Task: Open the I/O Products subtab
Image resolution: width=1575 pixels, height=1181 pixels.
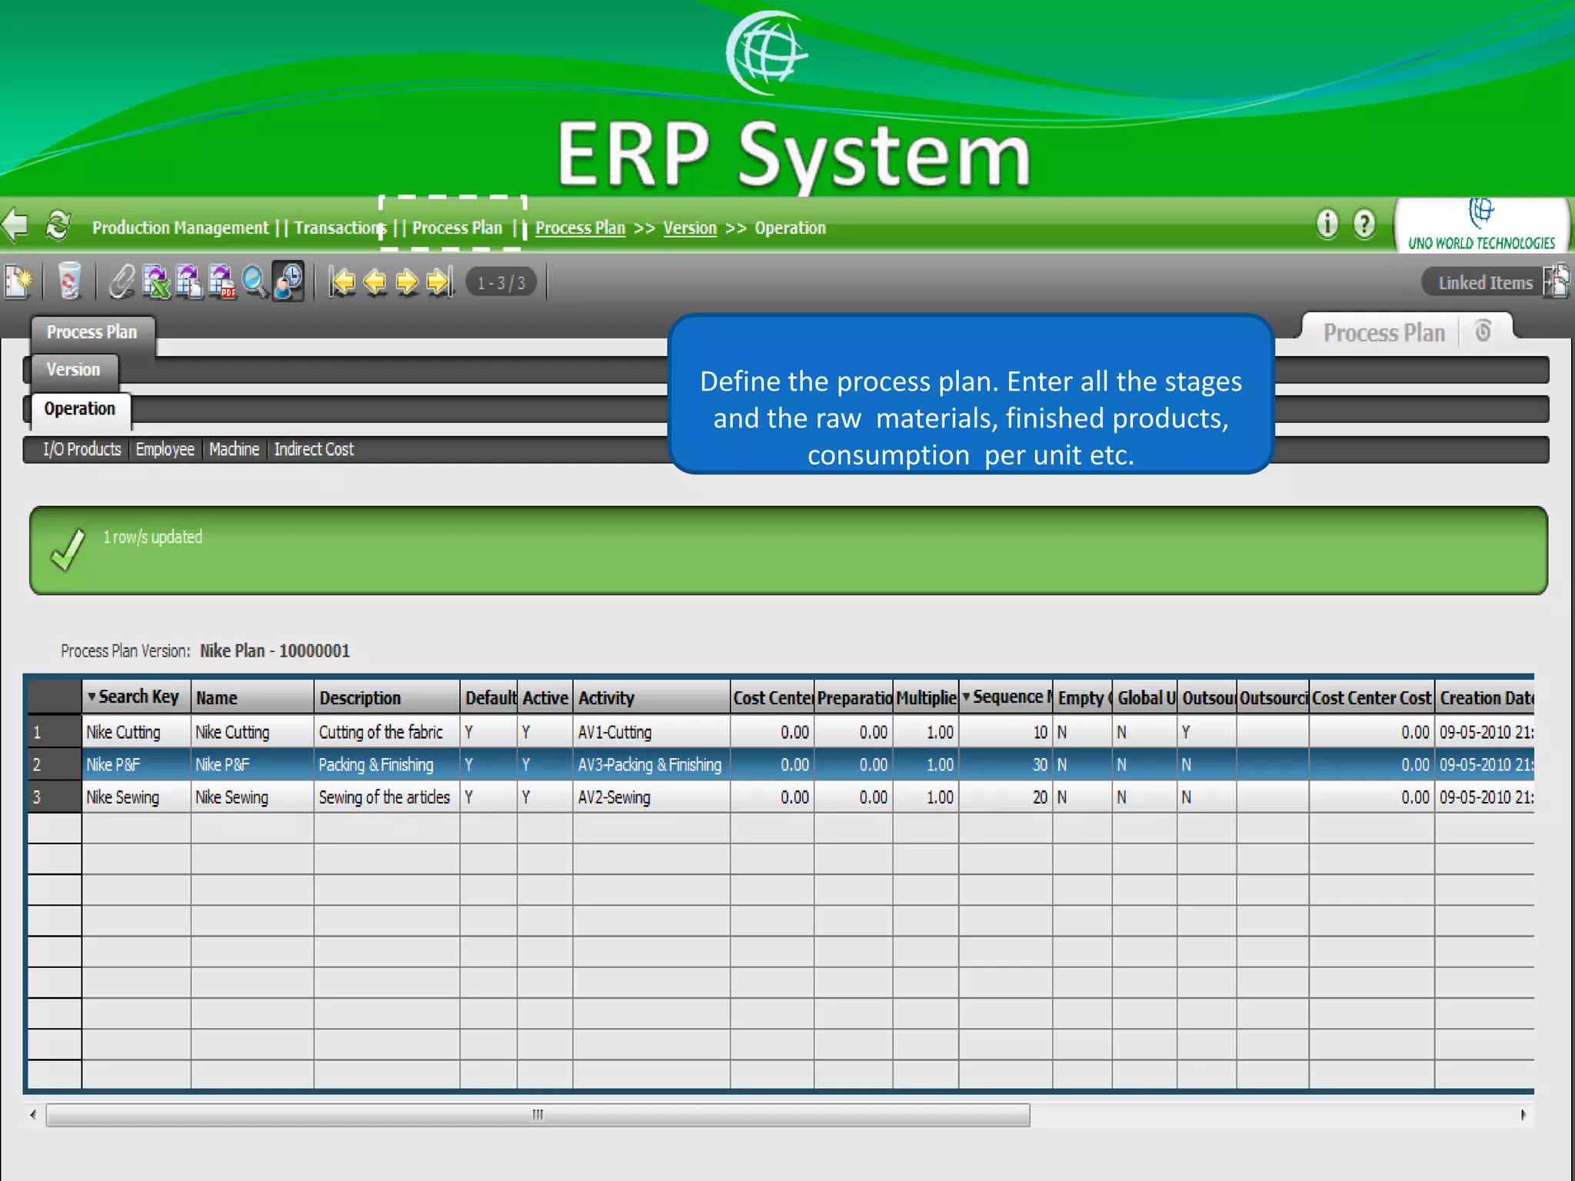Action: tap(82, 449)
